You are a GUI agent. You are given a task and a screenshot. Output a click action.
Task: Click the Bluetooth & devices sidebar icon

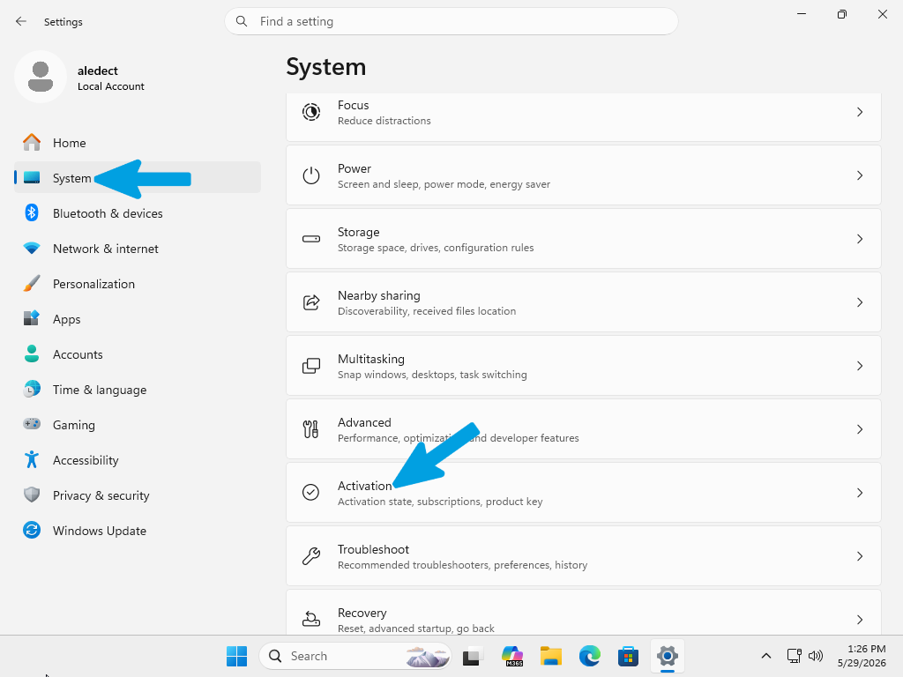(32, 213)
